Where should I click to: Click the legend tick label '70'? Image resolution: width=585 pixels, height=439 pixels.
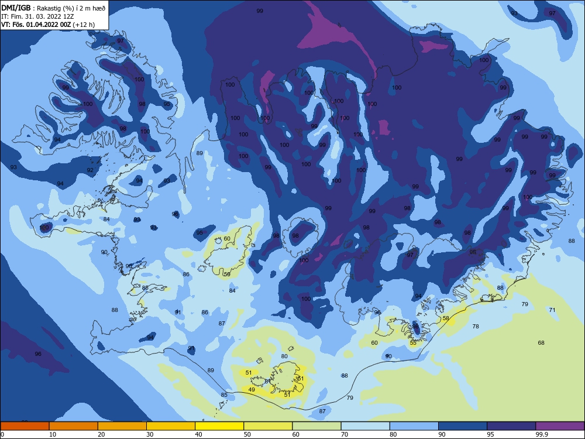(x=345, y=434)
